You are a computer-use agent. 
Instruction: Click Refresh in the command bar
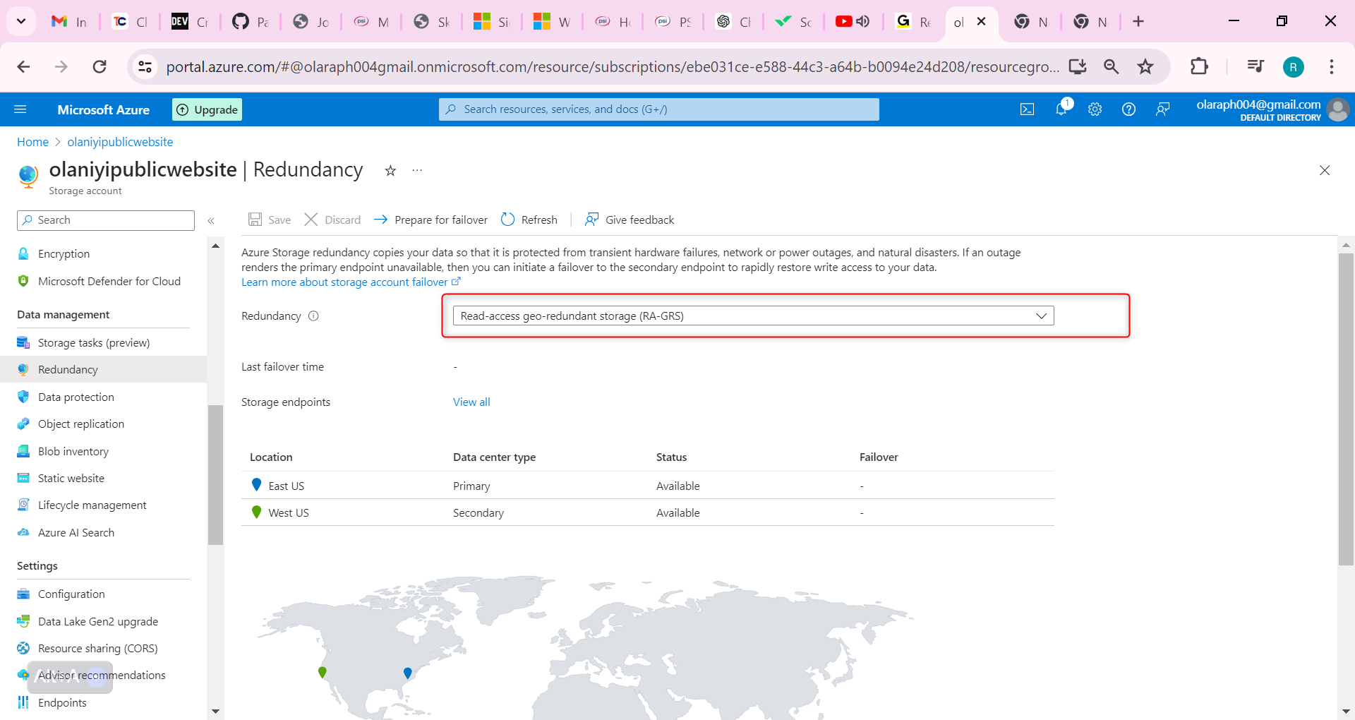pyautogui.click(x=529, y=220)
